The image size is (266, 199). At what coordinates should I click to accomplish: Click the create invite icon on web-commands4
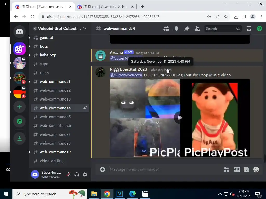[85, 108]
